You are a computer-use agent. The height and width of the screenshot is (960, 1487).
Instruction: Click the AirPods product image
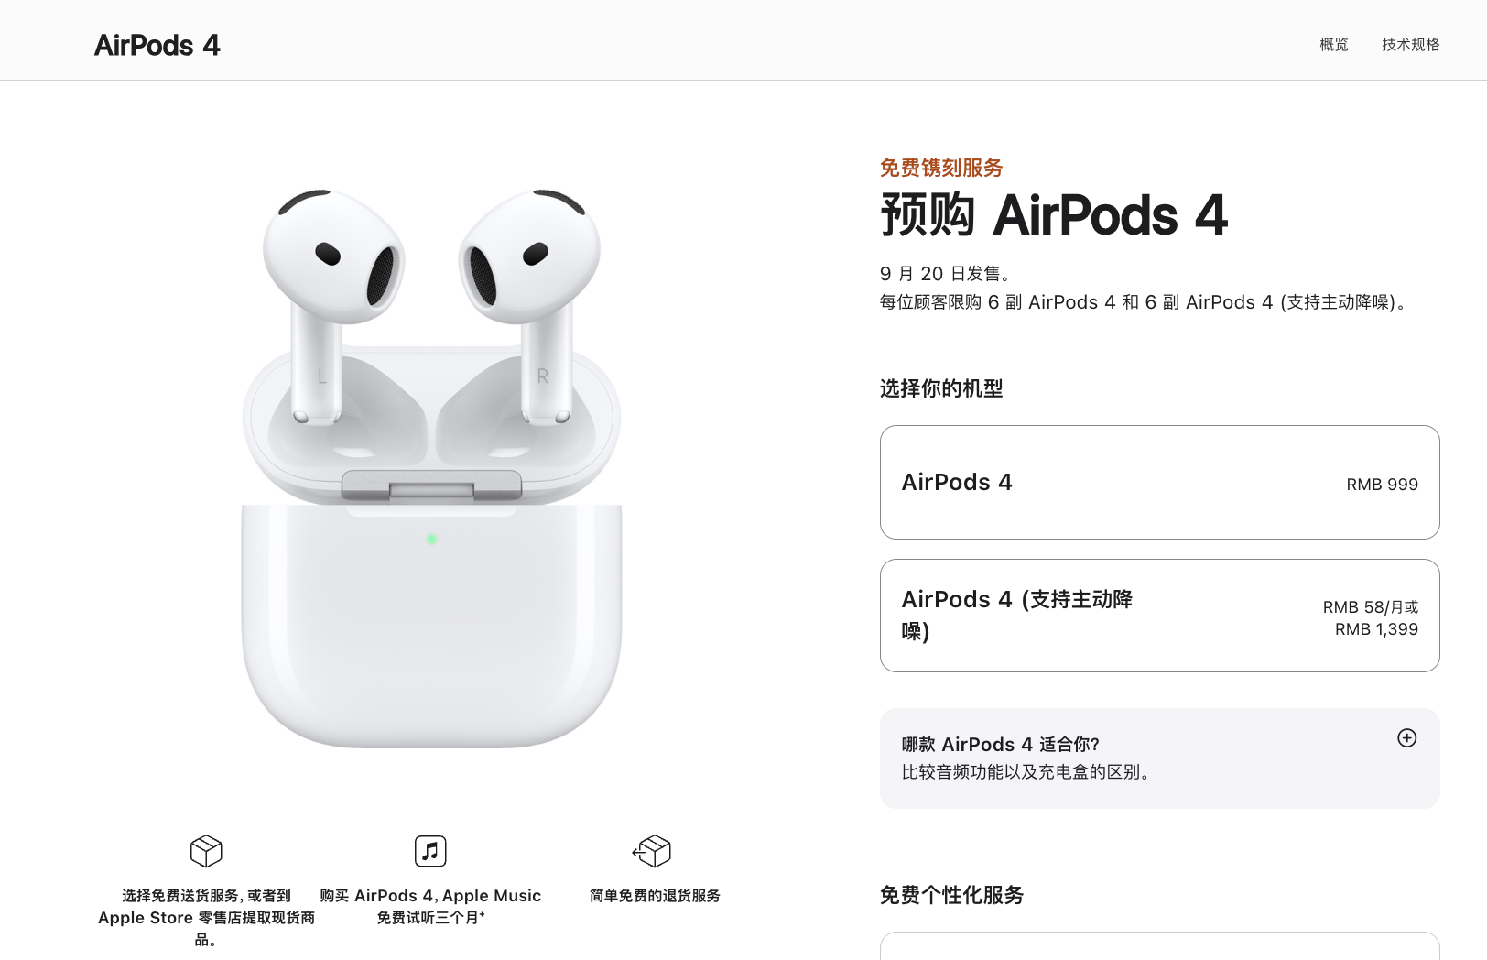click(x=431, y=467)
